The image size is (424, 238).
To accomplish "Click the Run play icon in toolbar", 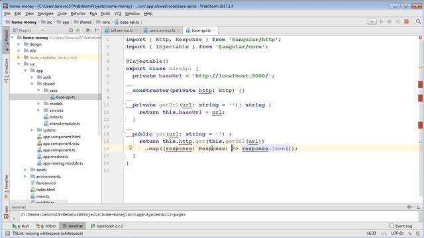I will coord(382,22).
